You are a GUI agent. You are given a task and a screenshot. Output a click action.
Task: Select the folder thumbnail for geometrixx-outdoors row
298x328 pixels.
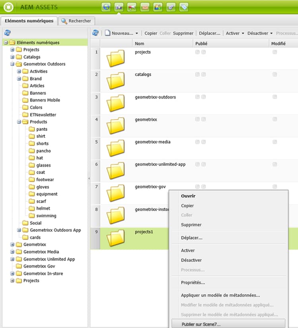116,103
